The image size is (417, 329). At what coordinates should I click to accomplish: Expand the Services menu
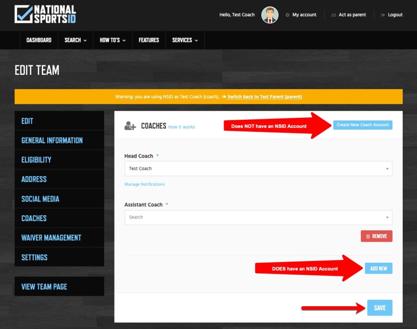[x=185, y=40]
